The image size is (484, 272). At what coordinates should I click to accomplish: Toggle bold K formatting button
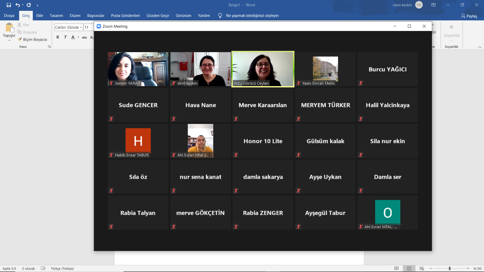58,37
